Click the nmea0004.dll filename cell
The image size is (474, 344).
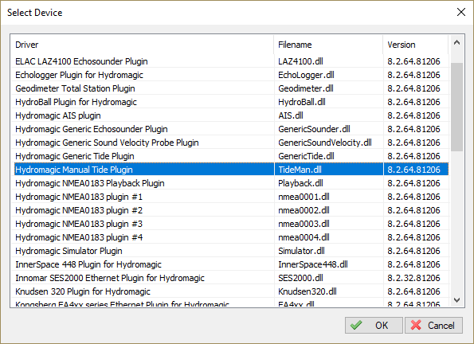pyautogui.click(x=304, y=237)
